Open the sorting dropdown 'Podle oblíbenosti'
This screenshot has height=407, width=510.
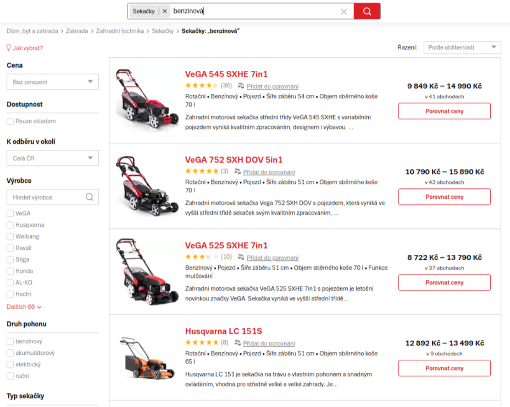462,47
